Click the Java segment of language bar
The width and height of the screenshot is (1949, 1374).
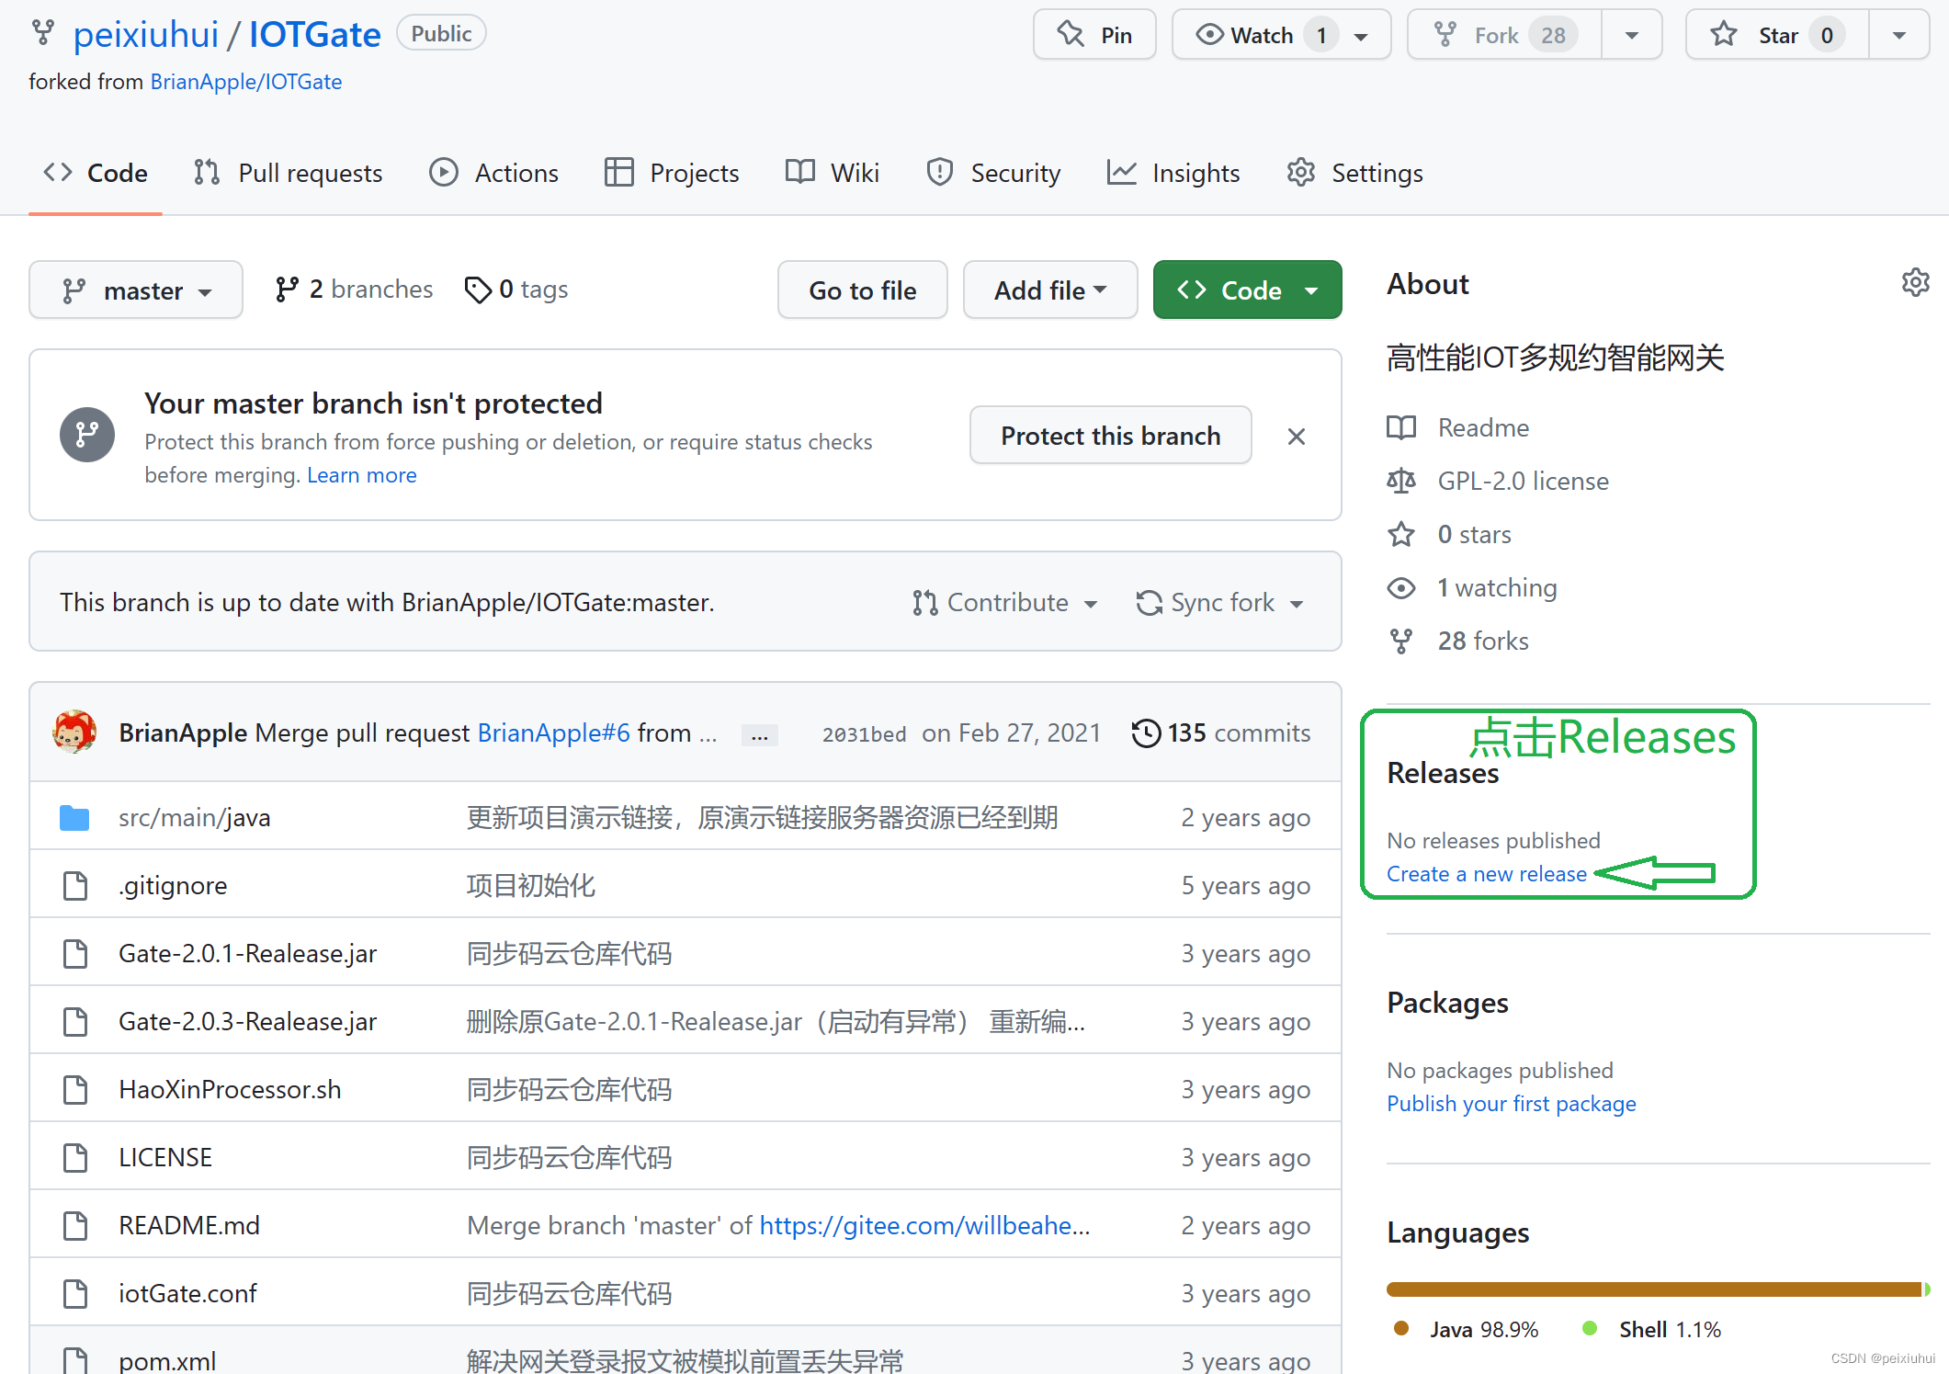[x=1653, y=1289]
